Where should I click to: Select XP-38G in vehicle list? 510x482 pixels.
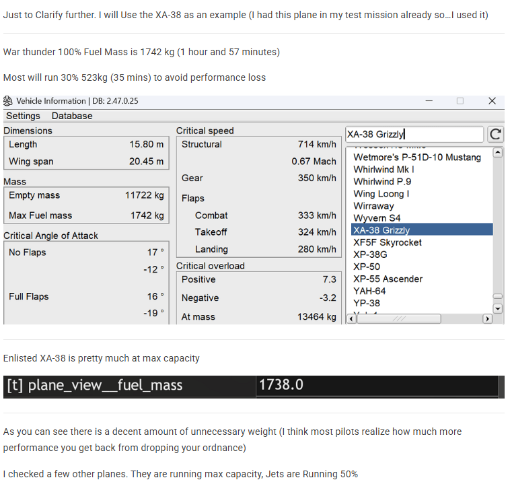tap(370, 254)
